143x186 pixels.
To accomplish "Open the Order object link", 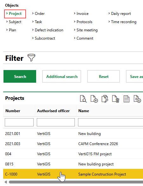I will tap(38, 14).
